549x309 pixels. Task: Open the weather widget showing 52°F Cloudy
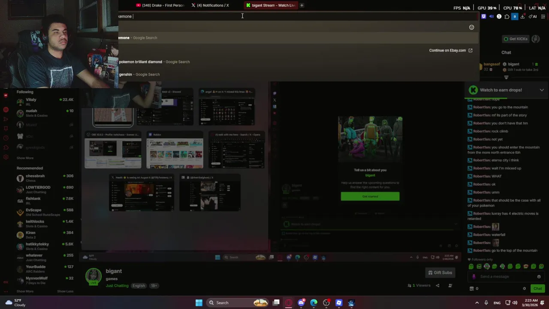(x=15, y=303)
